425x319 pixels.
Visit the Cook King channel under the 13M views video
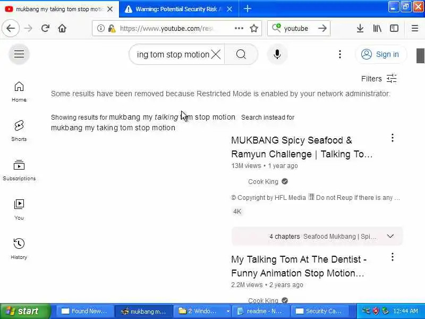pyautogui.click(x=263, y=181)
